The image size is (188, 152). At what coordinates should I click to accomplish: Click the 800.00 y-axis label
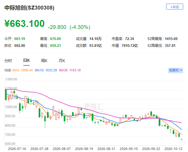10,125
